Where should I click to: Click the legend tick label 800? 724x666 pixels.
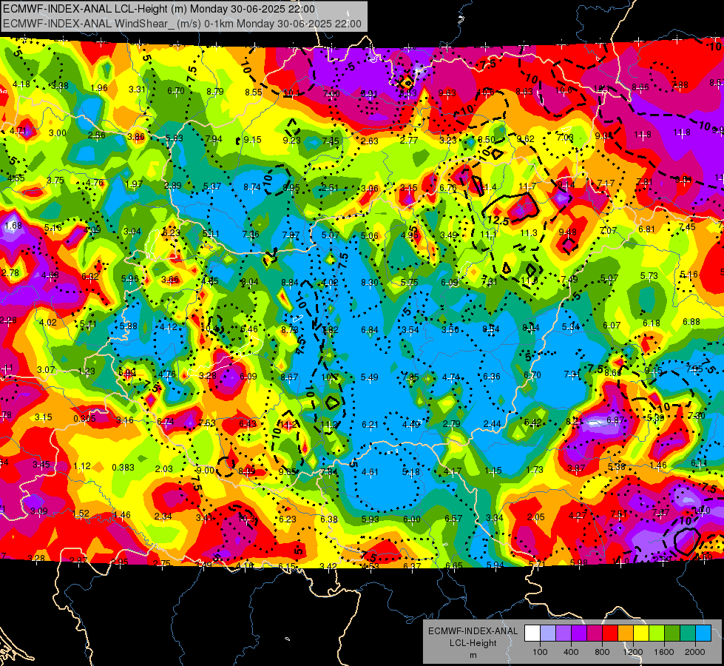click(x=602, y=652)
